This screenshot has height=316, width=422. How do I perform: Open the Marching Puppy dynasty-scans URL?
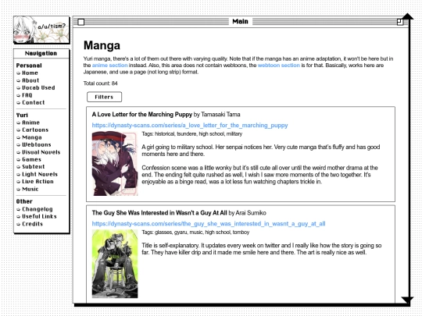pyautogui.click(x=190, y=126)
